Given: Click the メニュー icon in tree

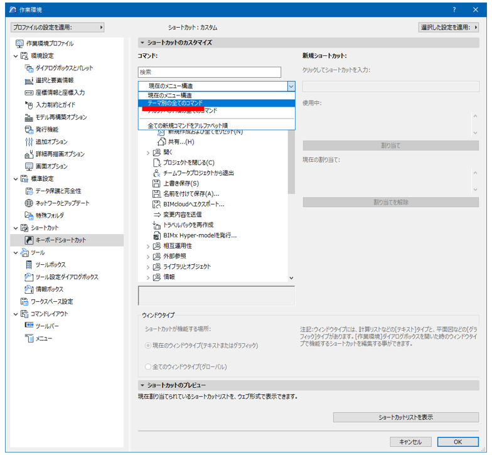Looking at the screenshot, I should 29,338.
